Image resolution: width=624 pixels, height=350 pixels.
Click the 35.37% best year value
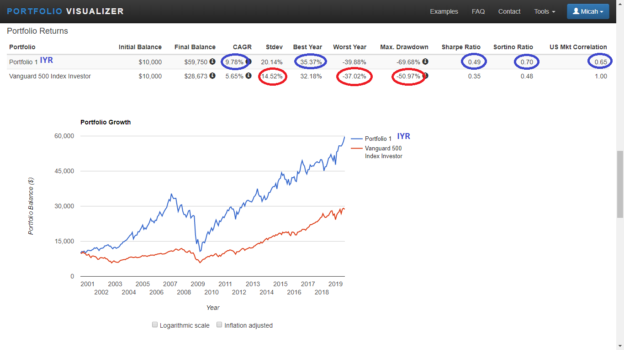311,62
